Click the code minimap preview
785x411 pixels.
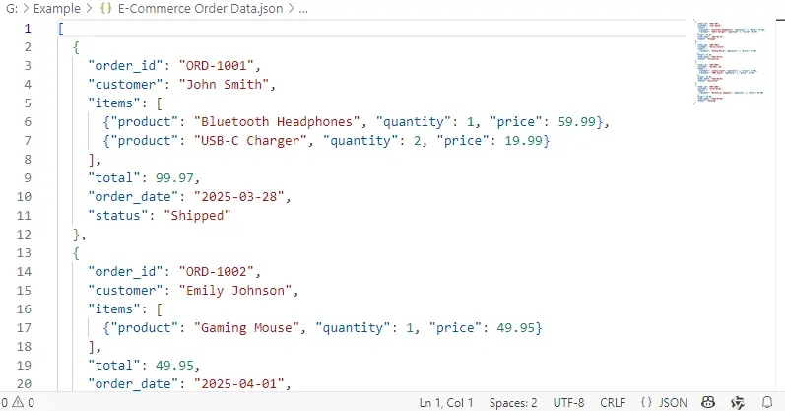pos(730,62)
